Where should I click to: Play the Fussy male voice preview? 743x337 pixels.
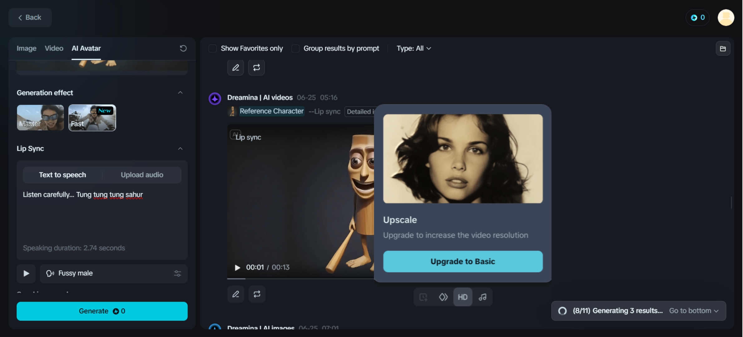tap(26, 274)
